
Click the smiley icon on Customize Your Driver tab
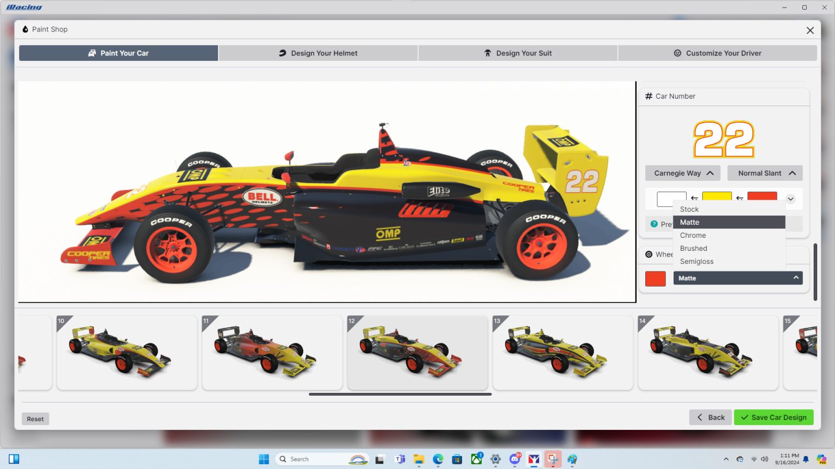(x=677, y=53)
